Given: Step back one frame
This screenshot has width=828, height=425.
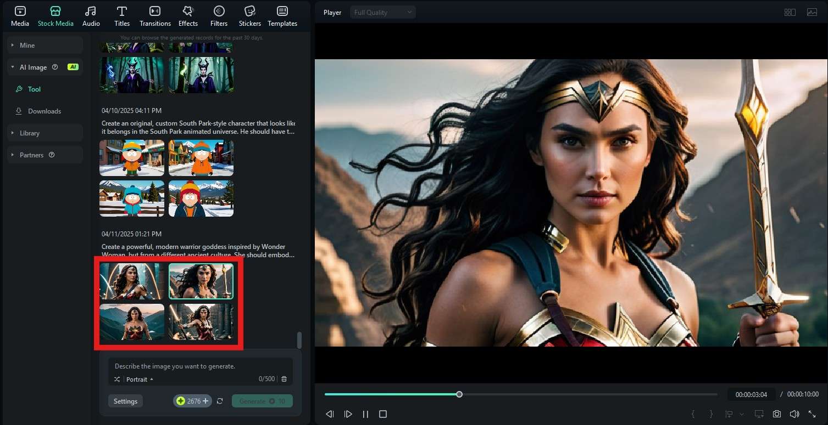Looking at the screenshot, I should [330, 414].
